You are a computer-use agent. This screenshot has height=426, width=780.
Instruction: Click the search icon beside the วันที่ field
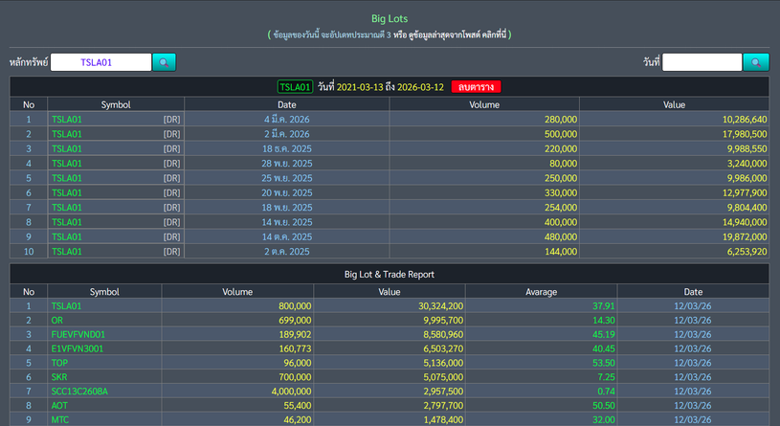tap(756, 62)
